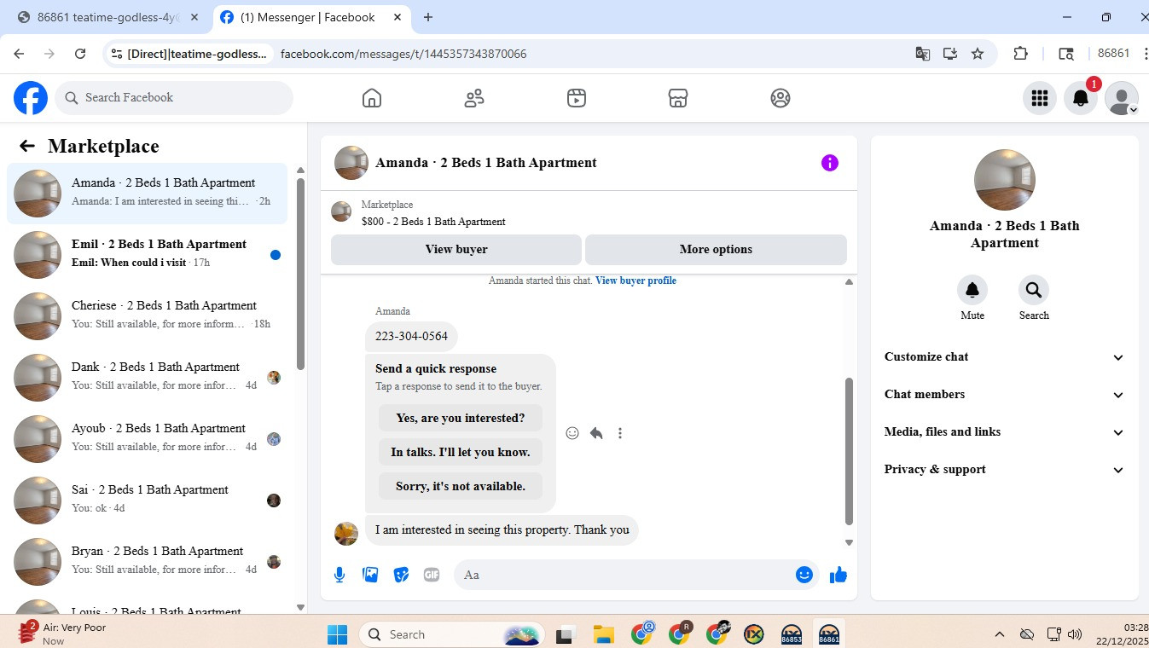Click the More options button
The width and height of the screenshot is (1149, 648).
[716, 250]
